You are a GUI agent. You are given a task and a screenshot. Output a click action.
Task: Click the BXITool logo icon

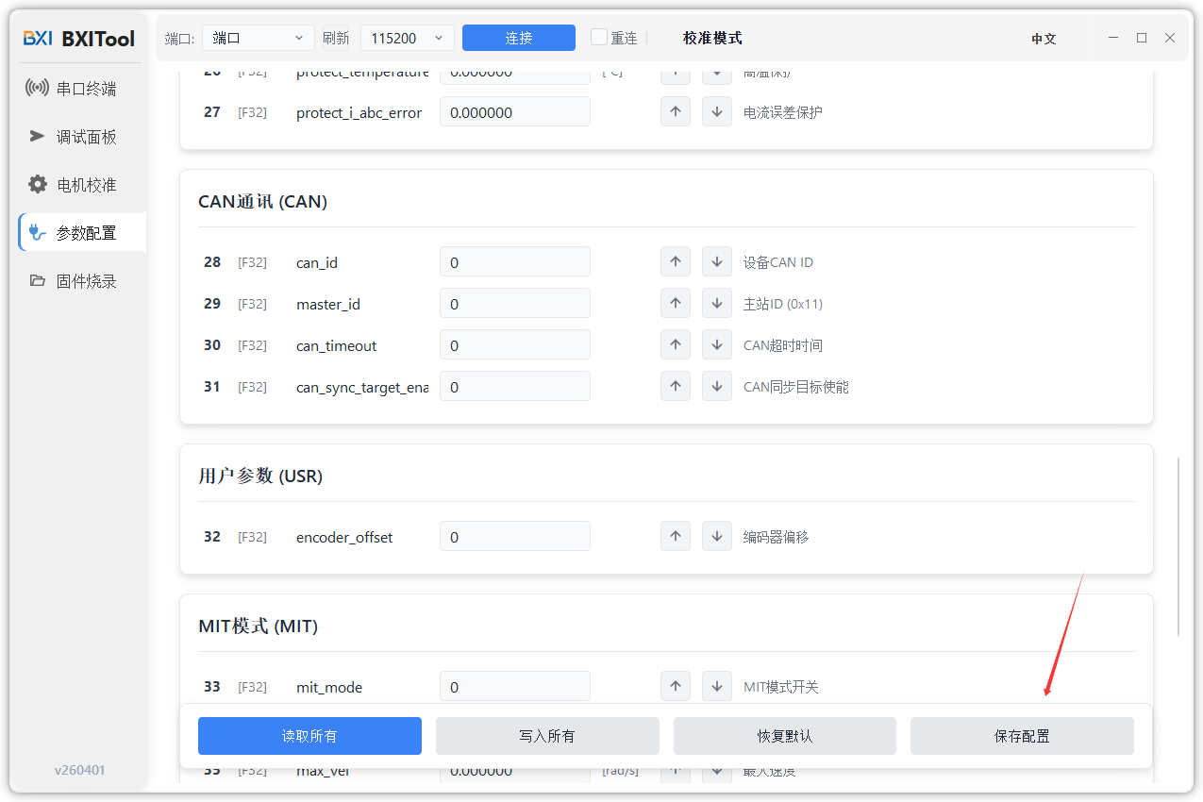click(x=38, y=39)
